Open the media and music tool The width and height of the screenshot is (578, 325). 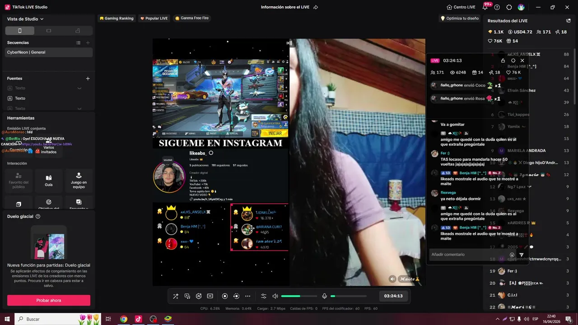point(187,296)
